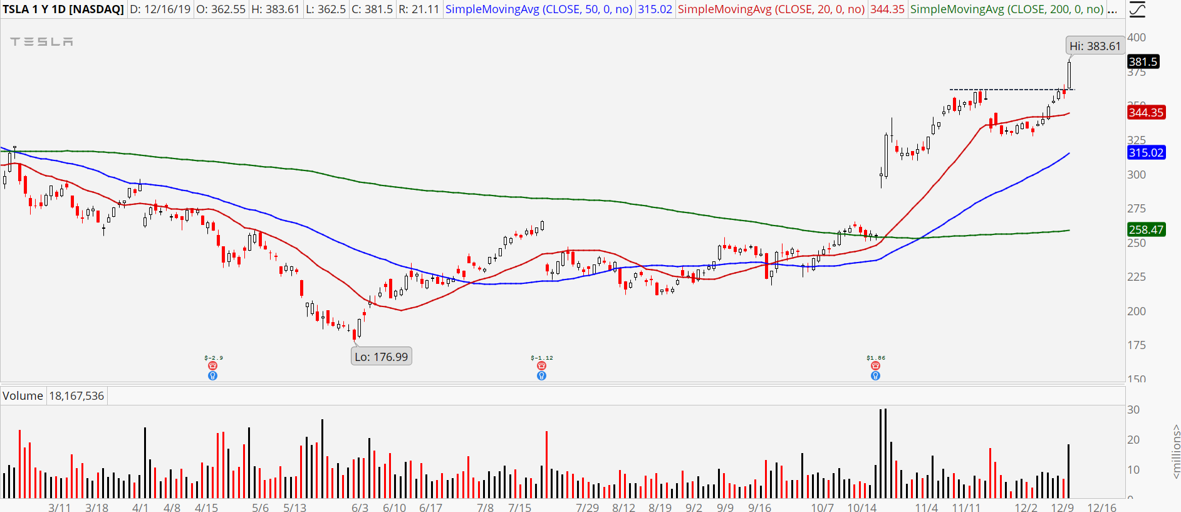Image resolution: width=1181 pixels, height=512 pixels.
Task: Click the 5/13 date on time axis
Action: [x=295, y=507]
